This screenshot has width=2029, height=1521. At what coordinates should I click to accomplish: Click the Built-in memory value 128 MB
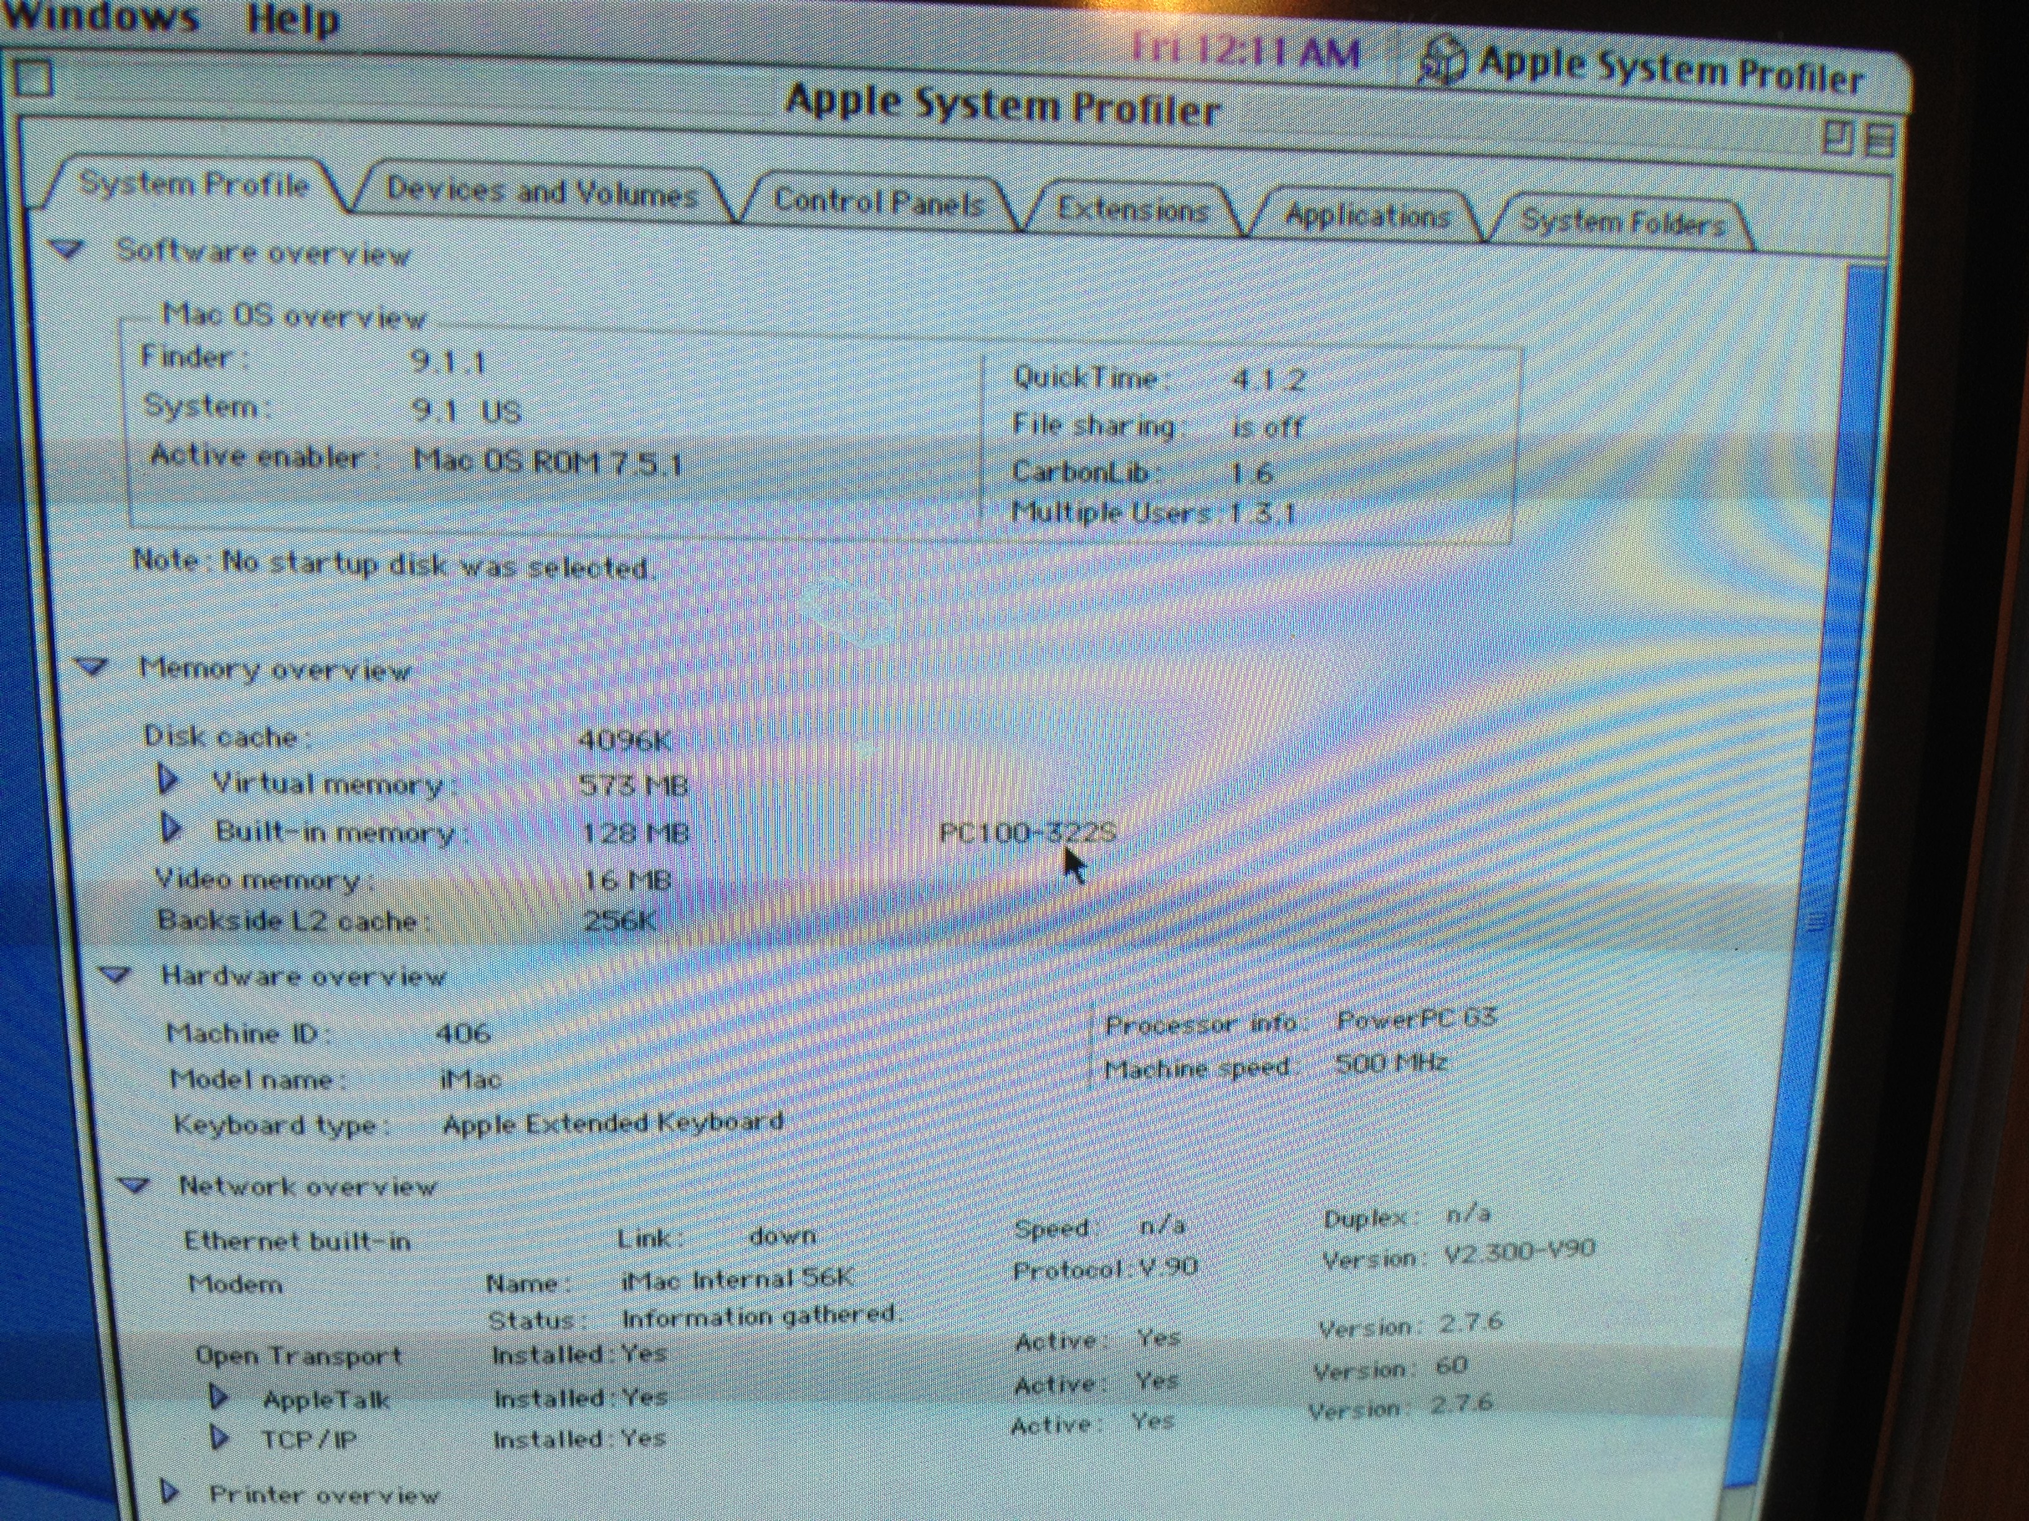pos(635,833)
